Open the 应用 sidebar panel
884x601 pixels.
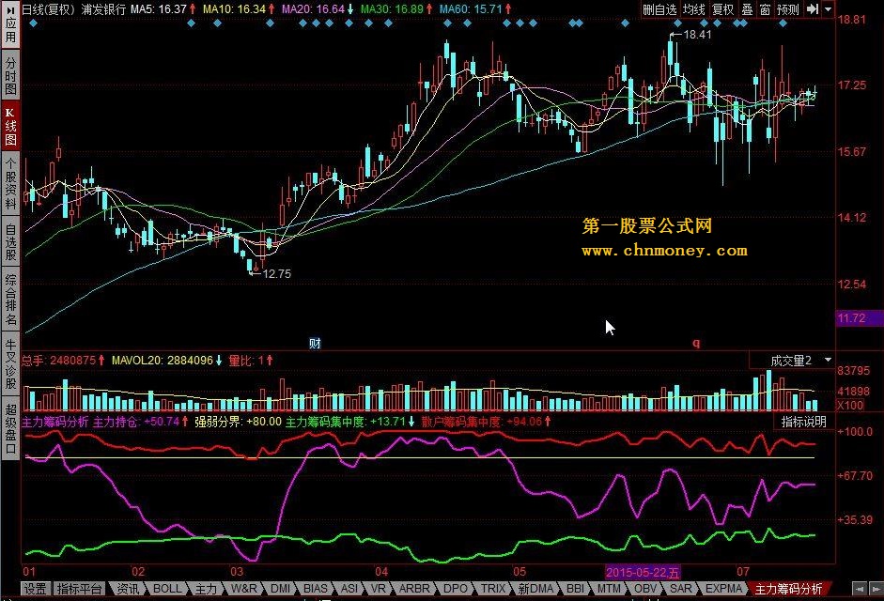(x=10, y=25)
